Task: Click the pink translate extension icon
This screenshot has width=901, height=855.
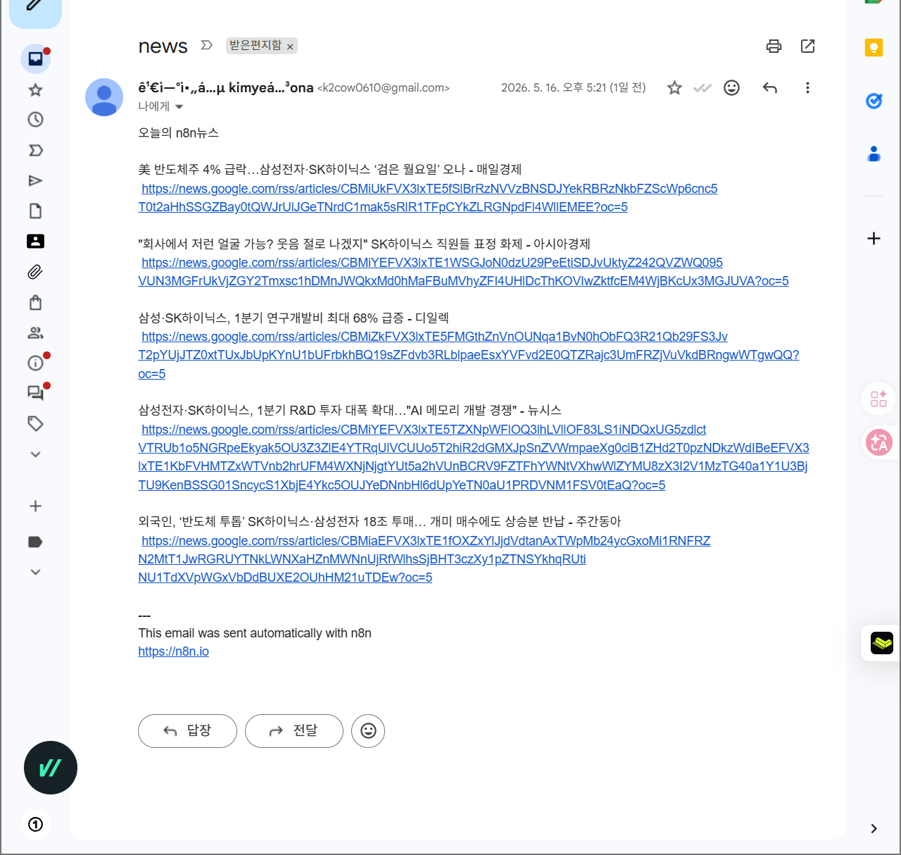Action: (x=878, y=442)
